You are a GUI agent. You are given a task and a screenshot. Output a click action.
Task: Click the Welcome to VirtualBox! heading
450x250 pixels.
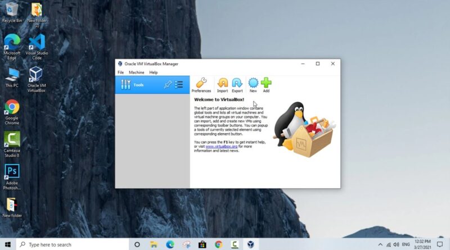coord(219,99)
